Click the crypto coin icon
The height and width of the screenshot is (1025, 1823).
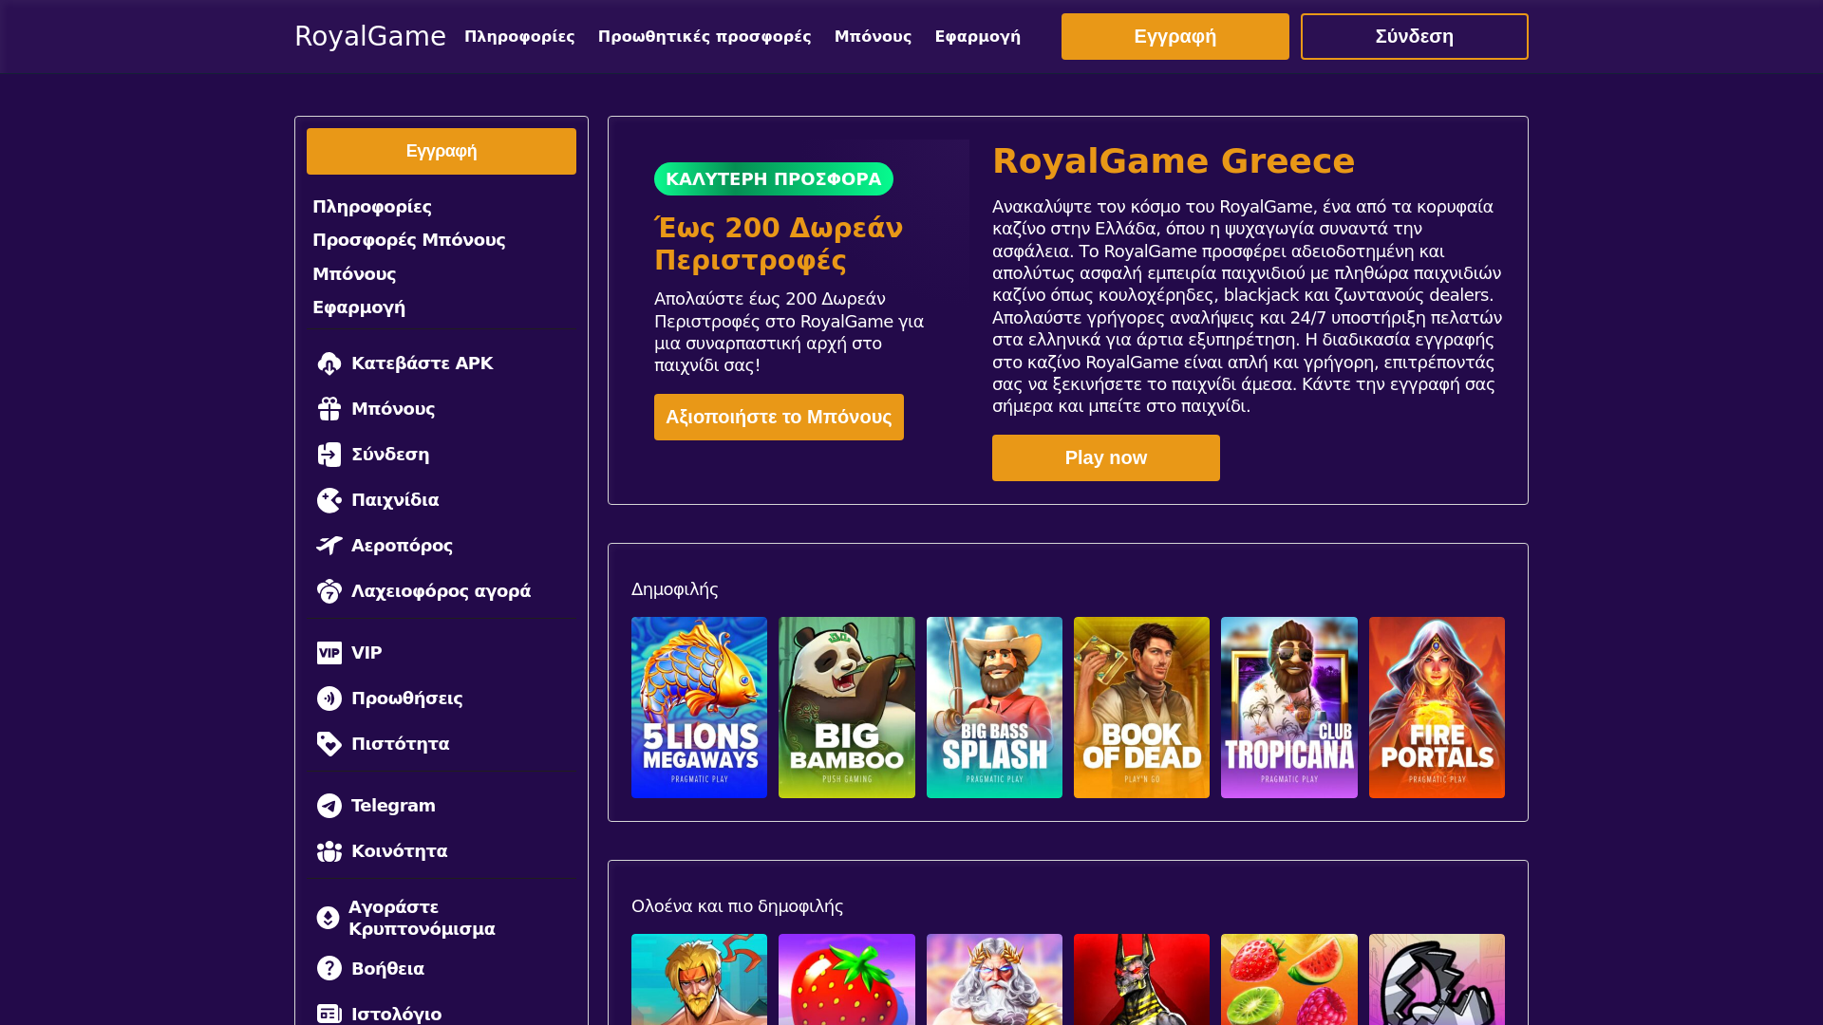(x=328, y=918)
